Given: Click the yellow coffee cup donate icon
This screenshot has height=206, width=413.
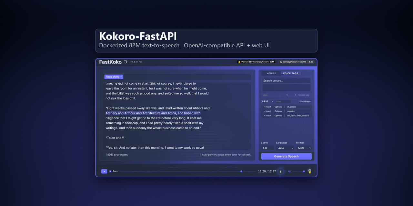Looking at the screenshot, I should click(x=310, y=171).
